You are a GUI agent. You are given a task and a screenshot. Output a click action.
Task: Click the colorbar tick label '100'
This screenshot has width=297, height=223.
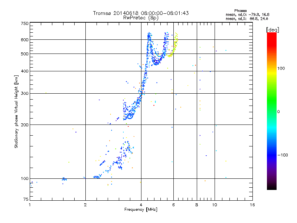pyautogui.click(x=281, y=68)
